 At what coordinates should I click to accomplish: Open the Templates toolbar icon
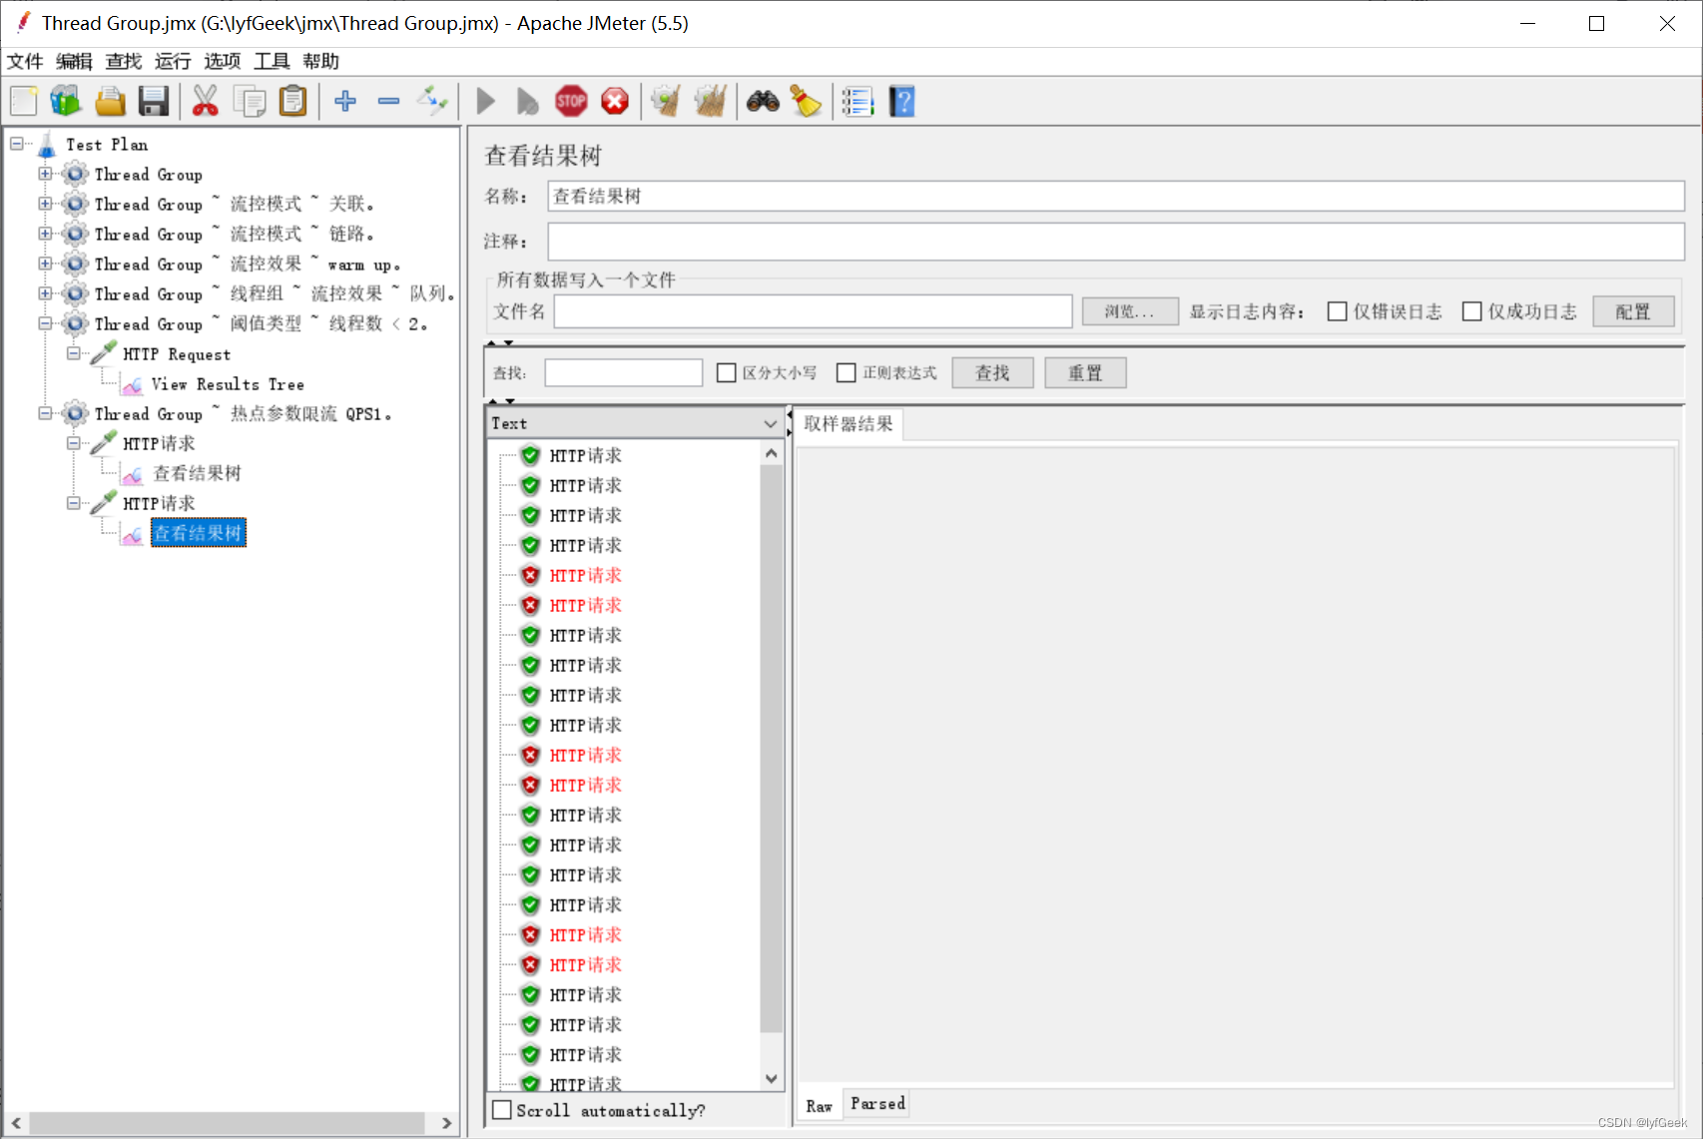tap(66, 101)
